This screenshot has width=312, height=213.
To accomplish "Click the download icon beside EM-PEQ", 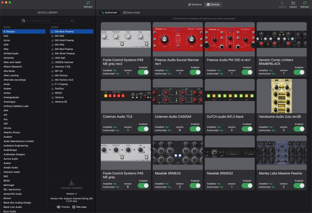I will [x=53, y=45].
